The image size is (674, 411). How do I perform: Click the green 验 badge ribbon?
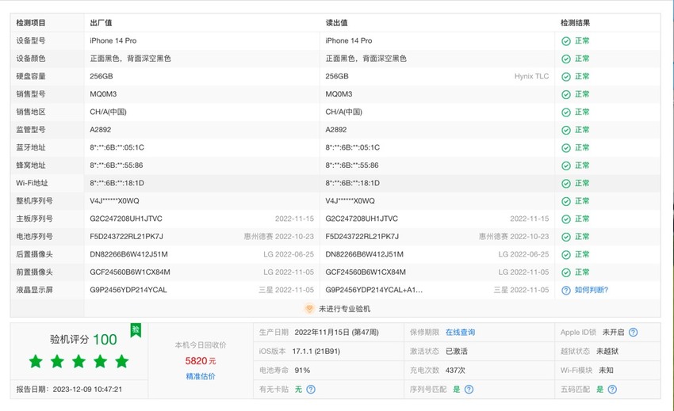[x=136, y=330]
